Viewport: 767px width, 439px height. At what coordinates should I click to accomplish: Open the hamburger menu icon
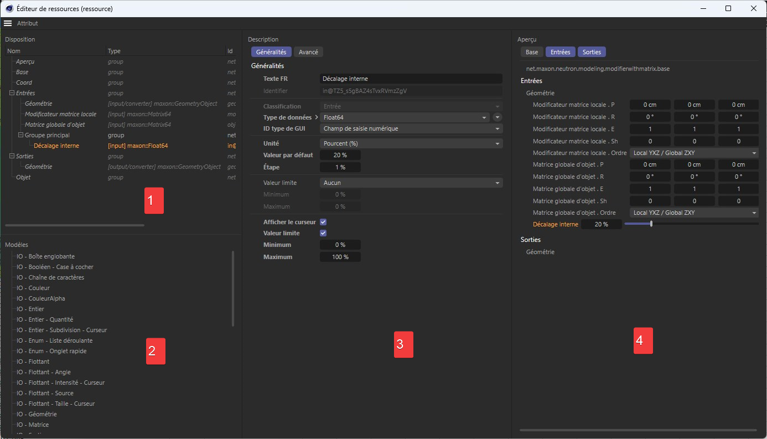tap(8, 23)
